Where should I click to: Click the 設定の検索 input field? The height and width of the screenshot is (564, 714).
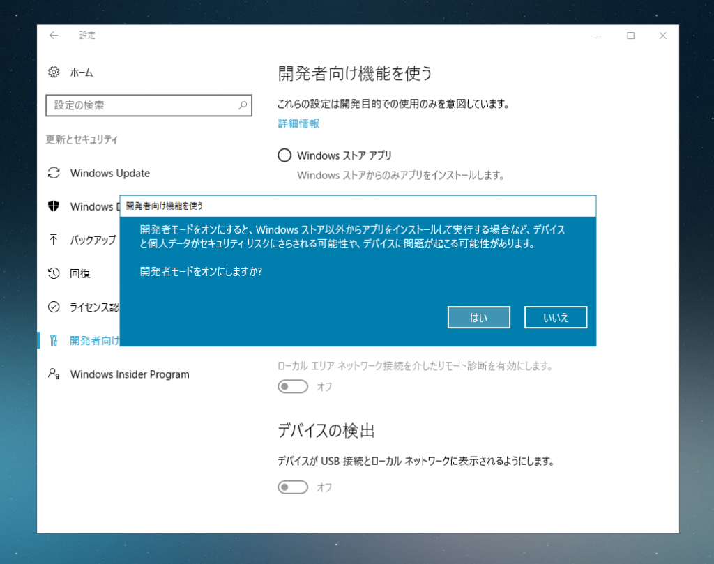[139, 105]
